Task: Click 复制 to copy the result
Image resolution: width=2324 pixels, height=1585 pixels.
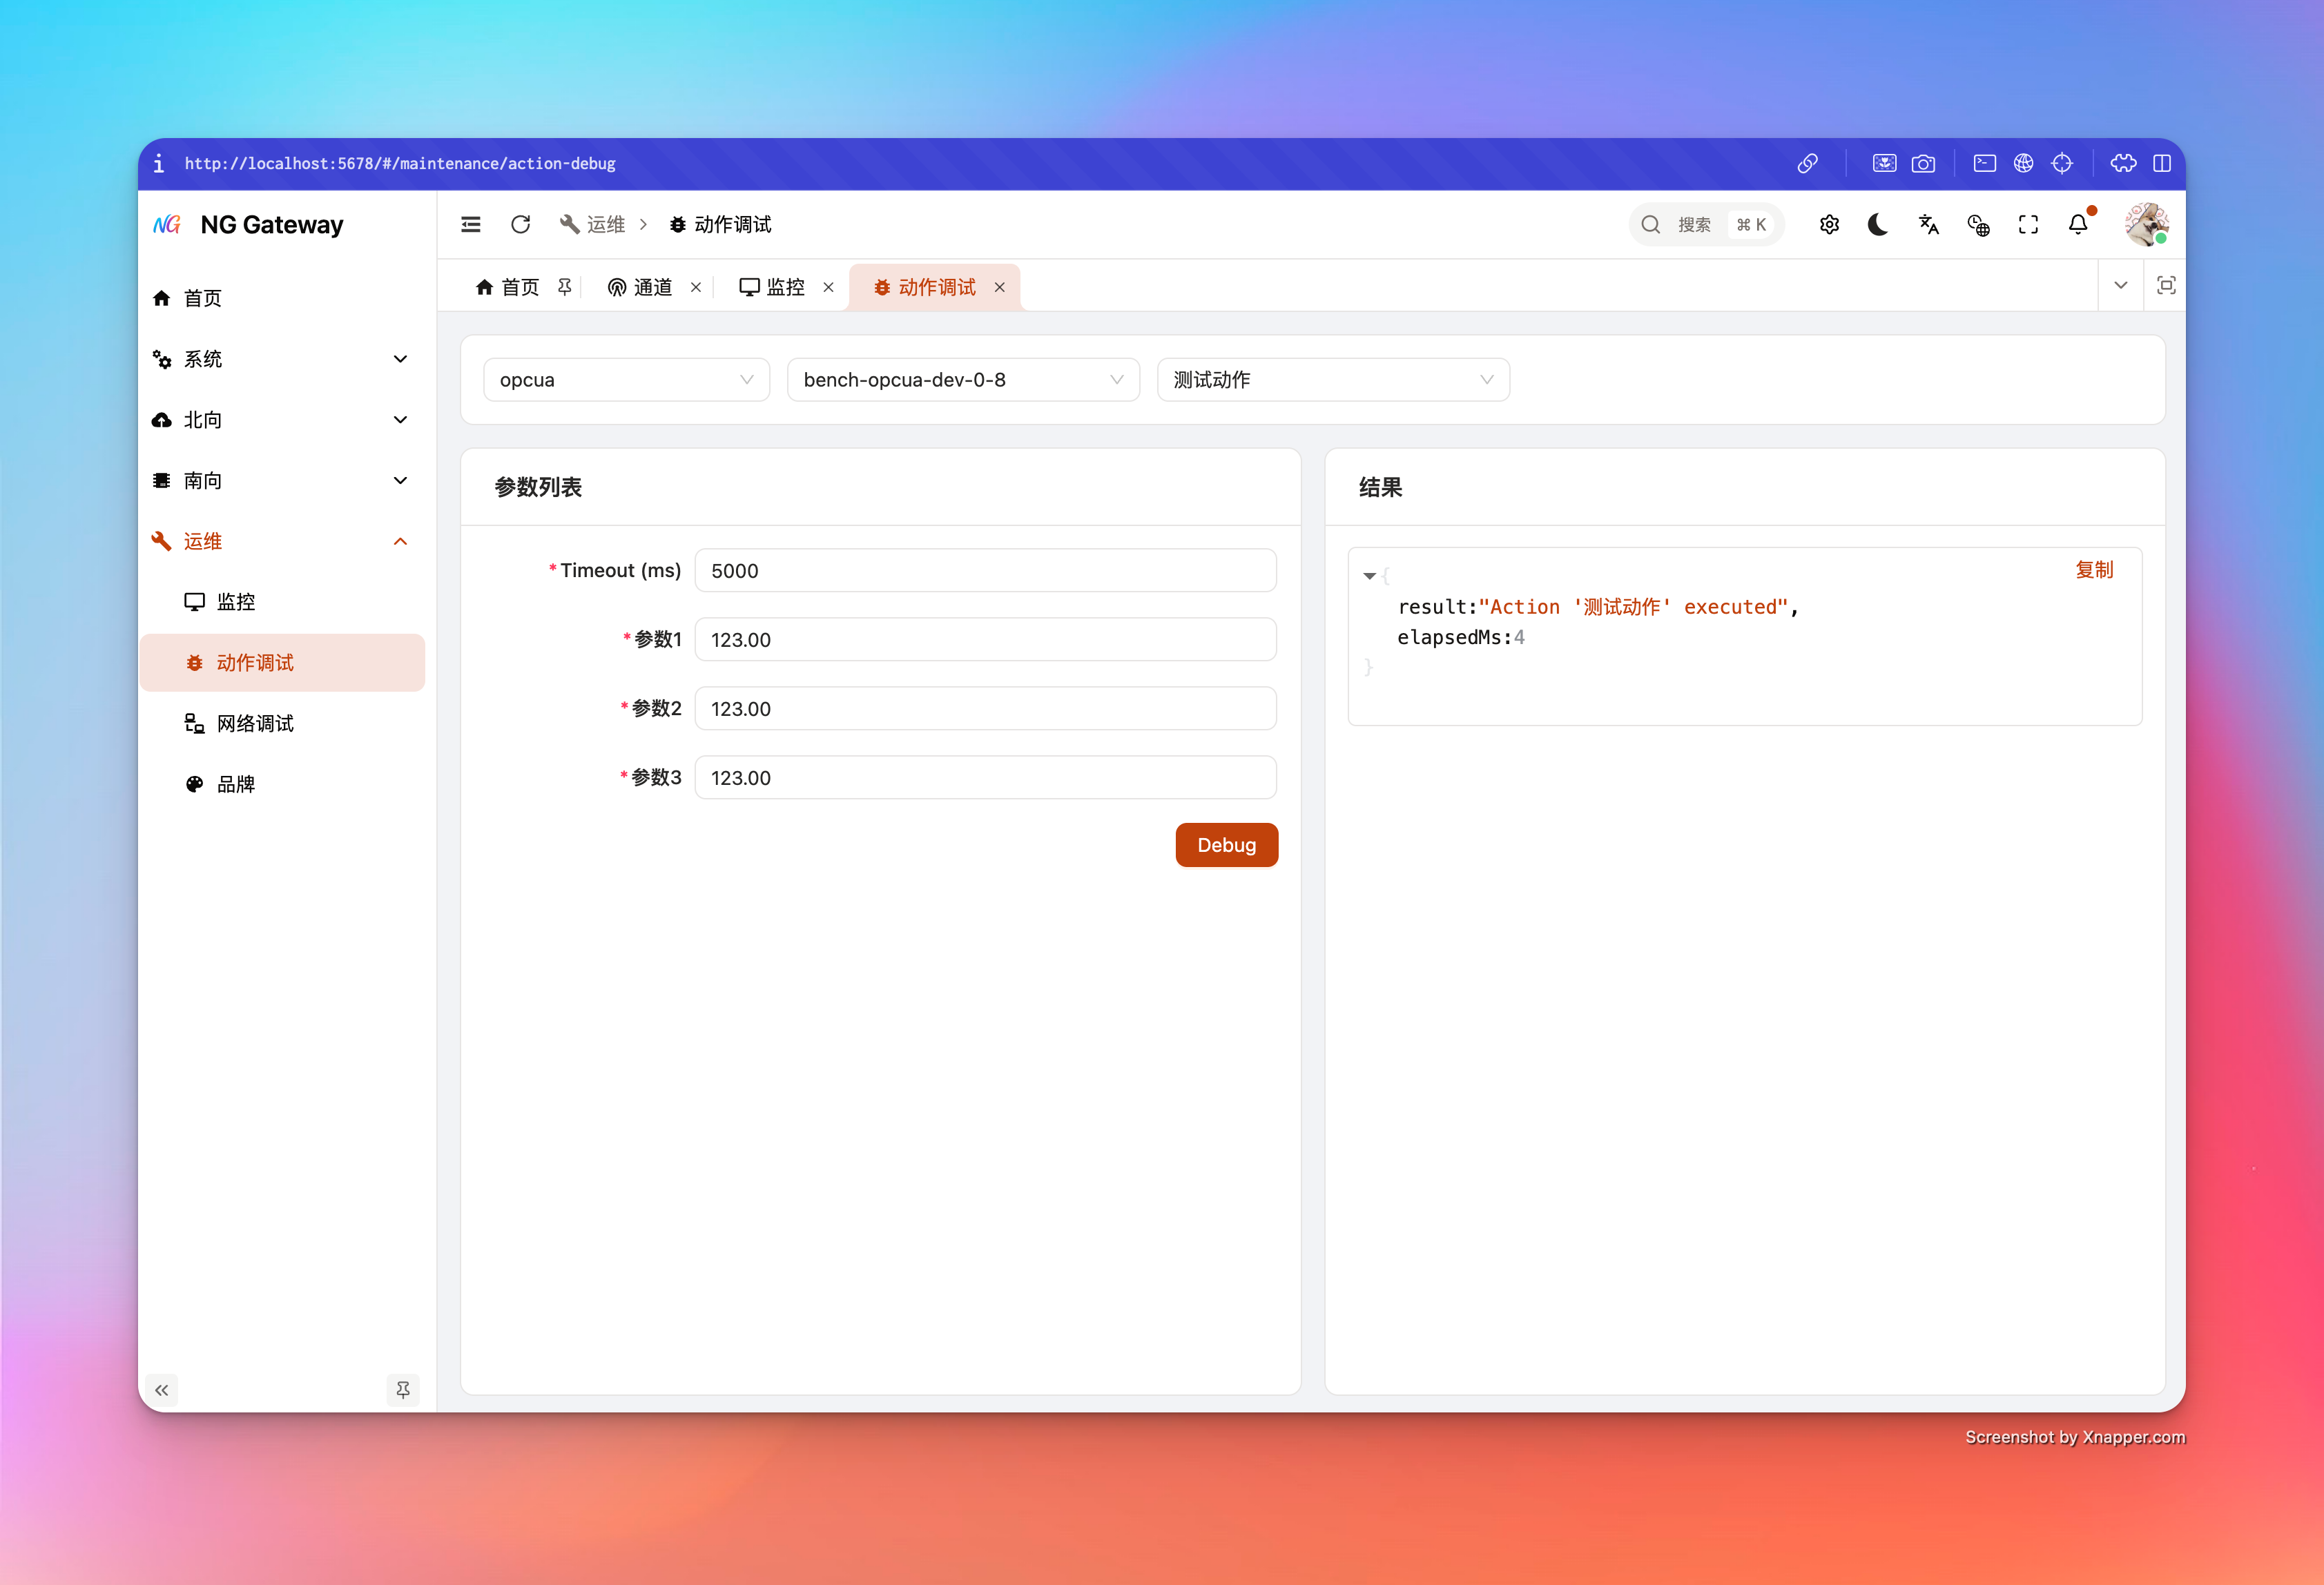Action: pos(2094,569)
